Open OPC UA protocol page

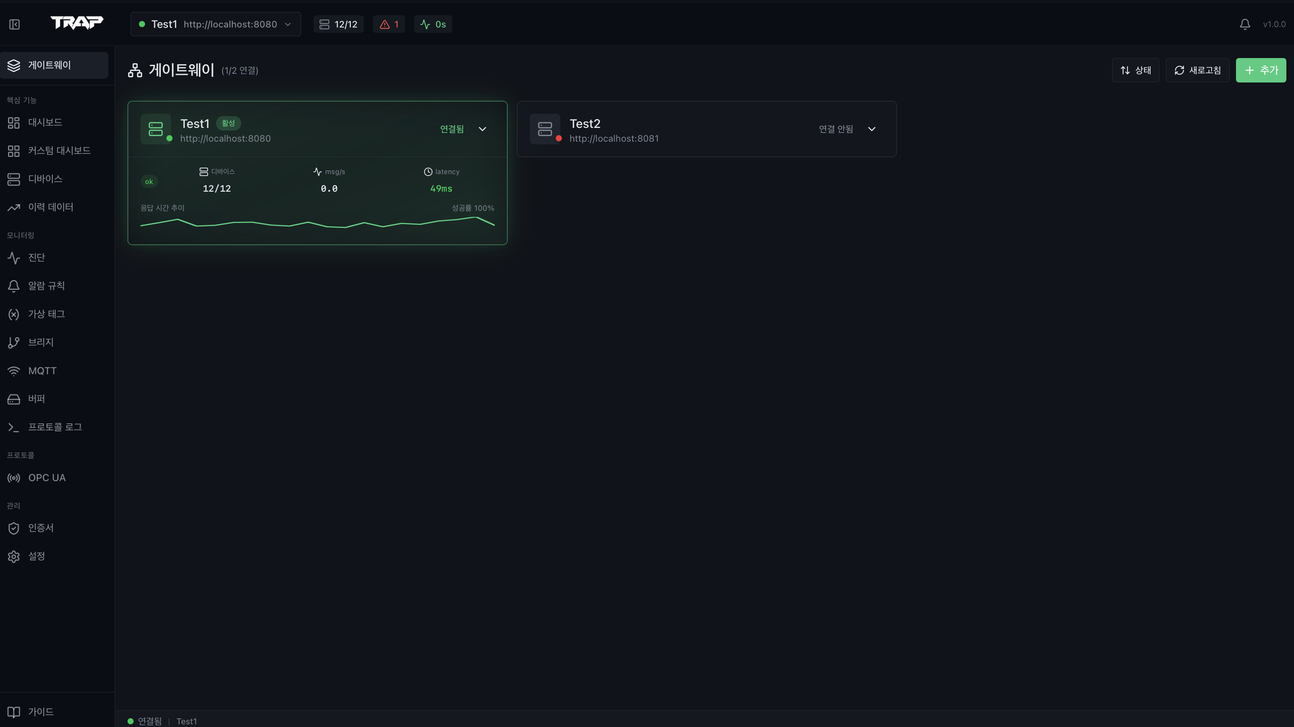[x=46, y=478]
